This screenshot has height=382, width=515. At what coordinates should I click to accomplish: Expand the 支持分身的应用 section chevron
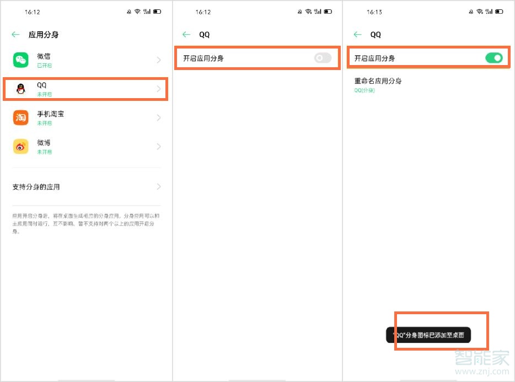pyautogui.click(x=159, y=187)
